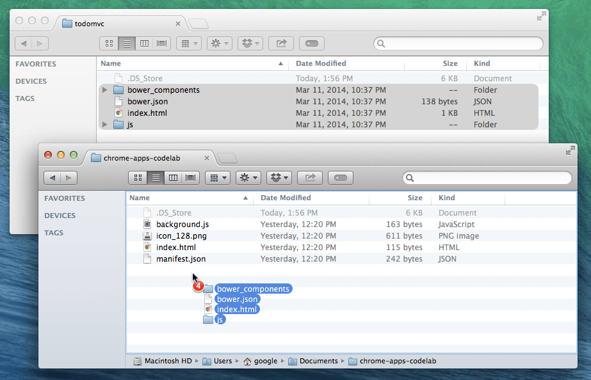Select cover flow view in chrome-apps-codelab window
The width and height of the screenshot is (591, 380).
pos(190,178)
